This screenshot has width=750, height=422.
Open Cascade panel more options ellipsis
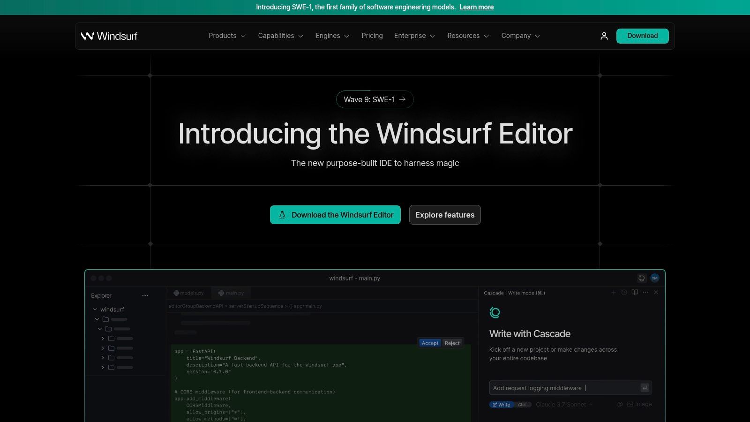tap(645, 293)
